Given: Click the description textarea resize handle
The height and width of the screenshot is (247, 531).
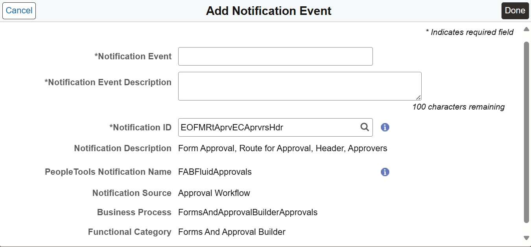Looking at the screenshot, I should click(x=419, y=97).
